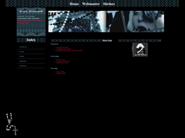Viewport: 185px width, 138px height.
Task: Click the red 'I dont often edit' notice
Action: 30,21
